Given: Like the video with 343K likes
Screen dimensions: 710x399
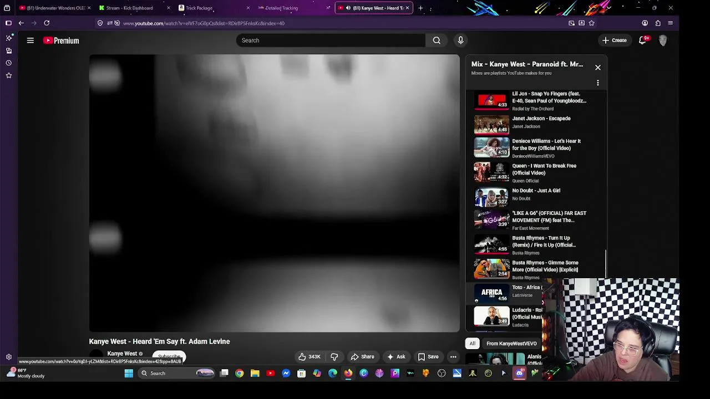Looking at the screenshot, I should tap(310, 357).
